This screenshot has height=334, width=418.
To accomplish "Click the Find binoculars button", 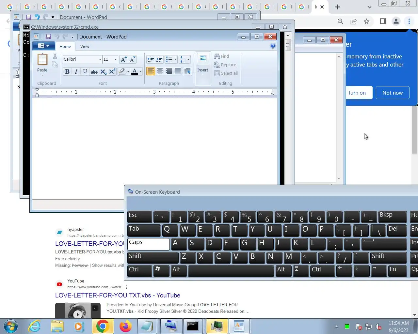I will (x=222, y=56).
